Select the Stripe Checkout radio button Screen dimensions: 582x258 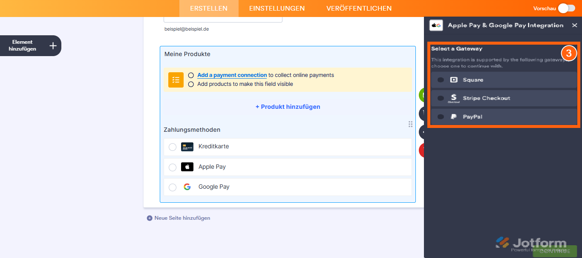[x=441, y=98]
